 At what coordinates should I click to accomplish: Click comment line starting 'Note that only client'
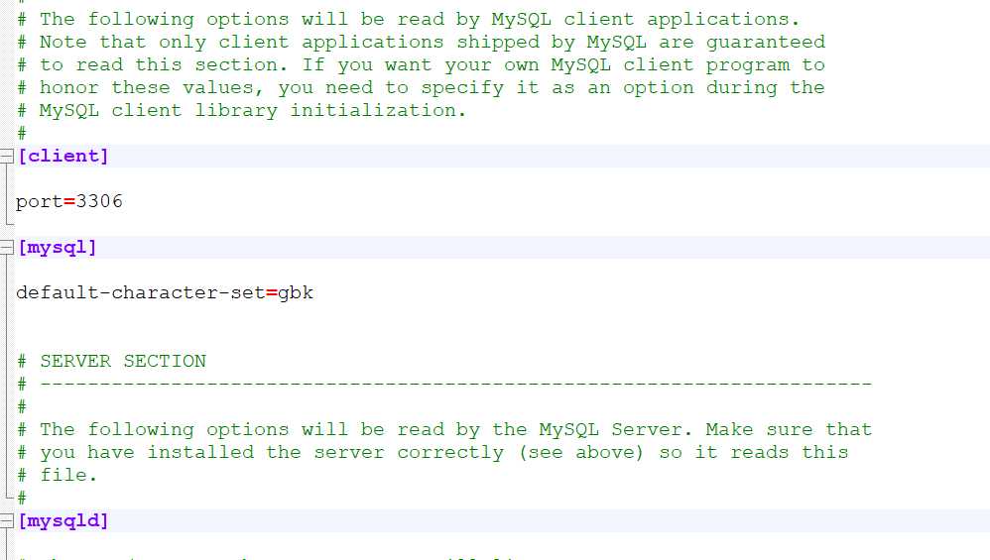[x=422, y=43]
